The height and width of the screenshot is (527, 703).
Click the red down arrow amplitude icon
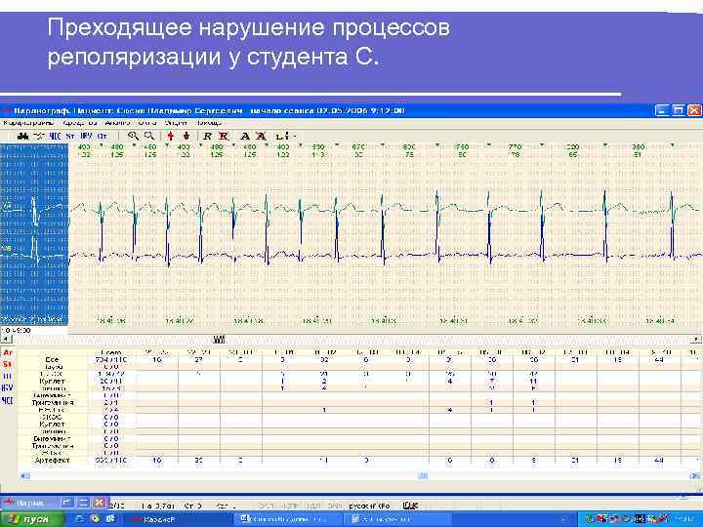pyautogui.click(x=186, y=136)
